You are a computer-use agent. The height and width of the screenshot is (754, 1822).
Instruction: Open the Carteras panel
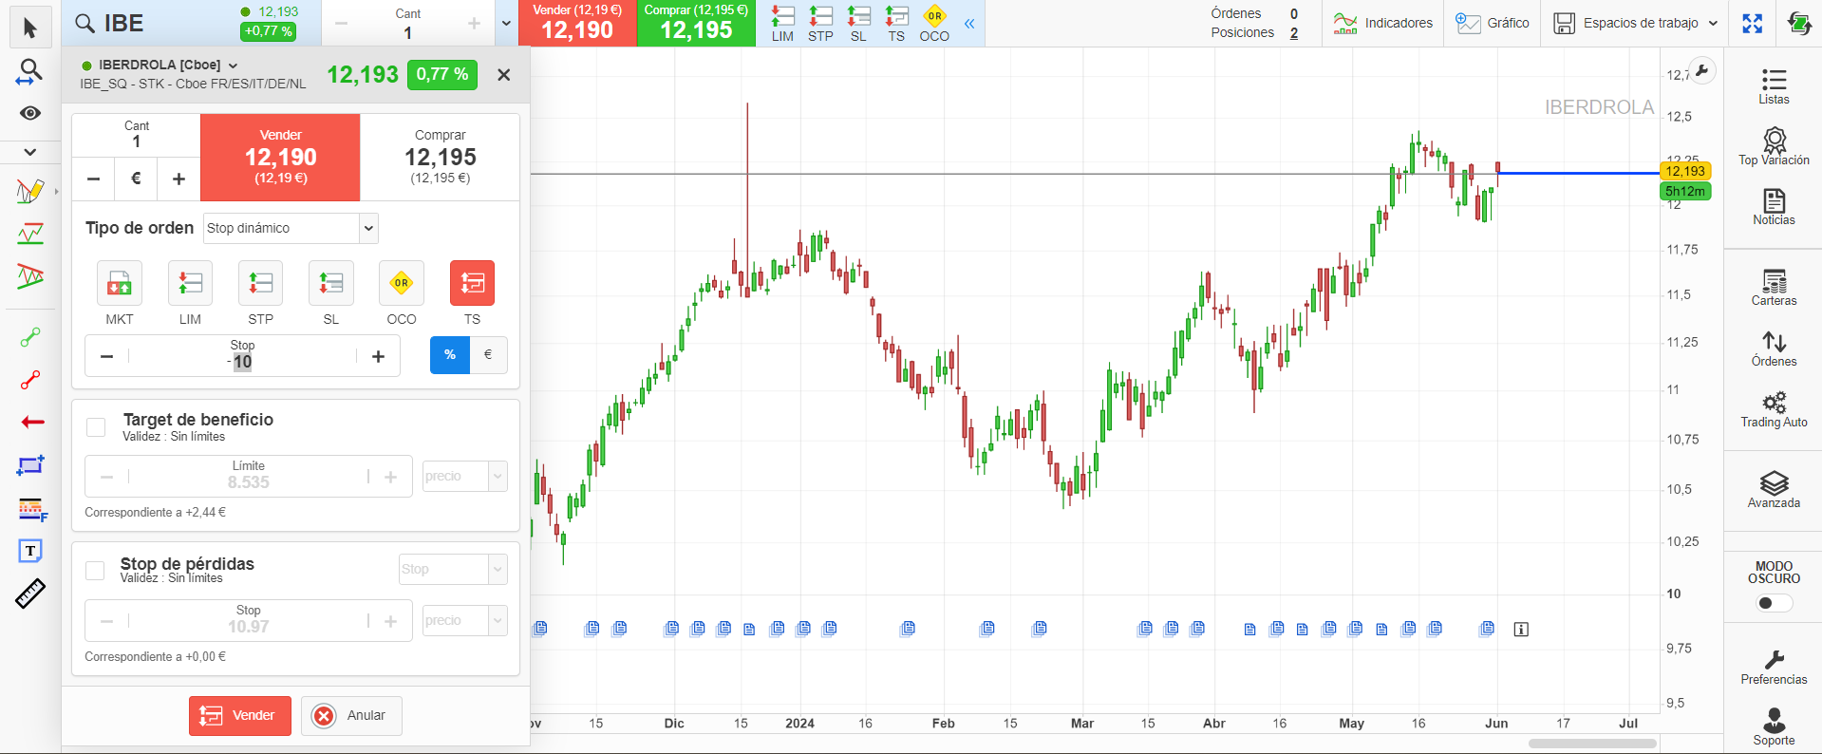pyautogui.click(x=1774, y=287)
